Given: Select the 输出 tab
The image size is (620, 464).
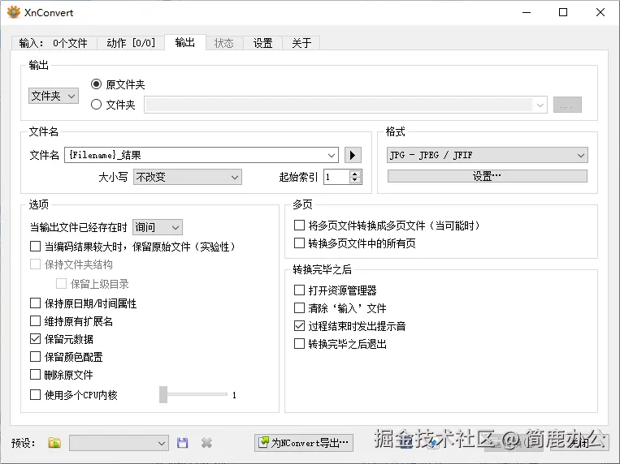Looking at the screenshot, I should (185, 42).
